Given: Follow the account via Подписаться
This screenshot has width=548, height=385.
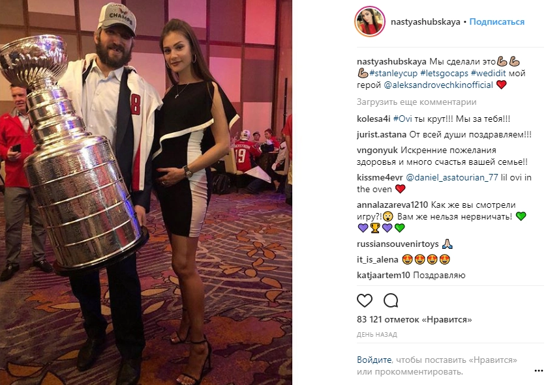Looking at the screenshot, I should [x=496, y=21].
